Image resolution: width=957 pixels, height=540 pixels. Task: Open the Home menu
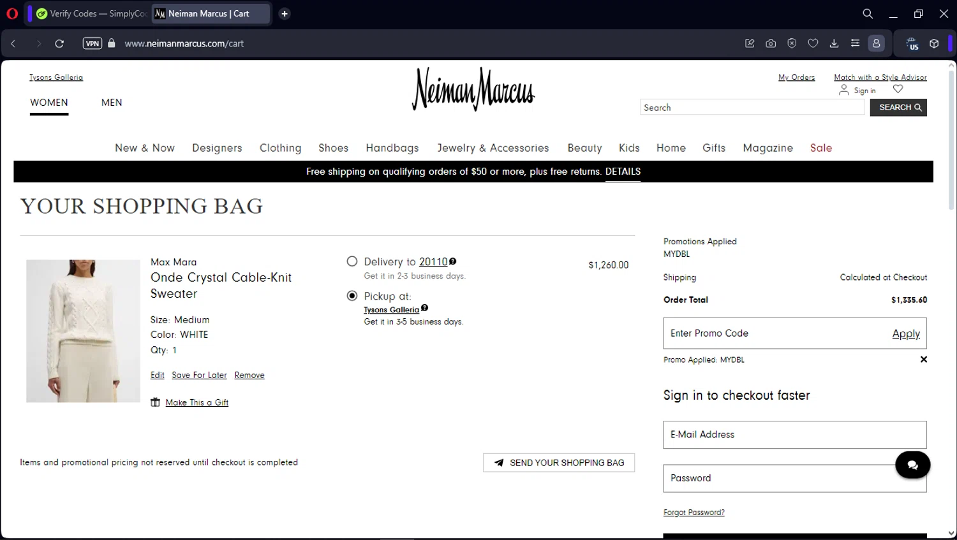tap(671, 148)
